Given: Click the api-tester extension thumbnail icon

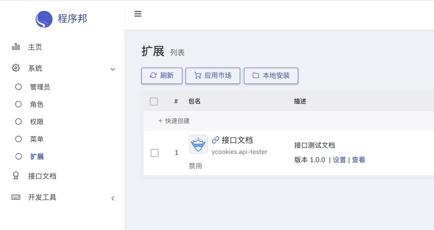Looking at the screenshot, I should [x=198, y=144].
